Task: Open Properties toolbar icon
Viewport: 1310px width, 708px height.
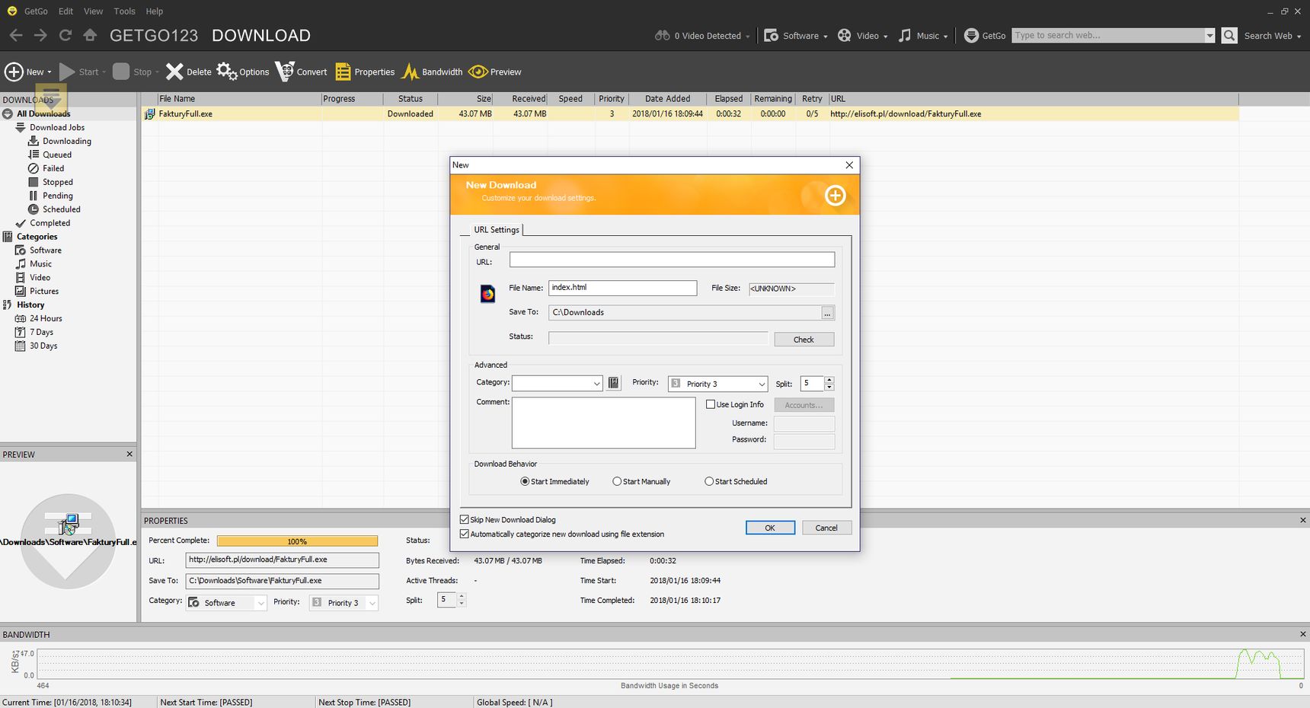Action: tap(343, 72)
